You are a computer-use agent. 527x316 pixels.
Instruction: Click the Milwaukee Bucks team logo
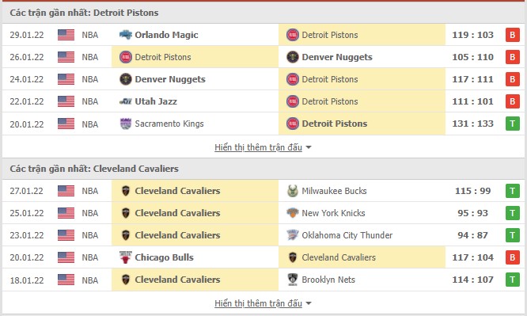tap(293, 191)
